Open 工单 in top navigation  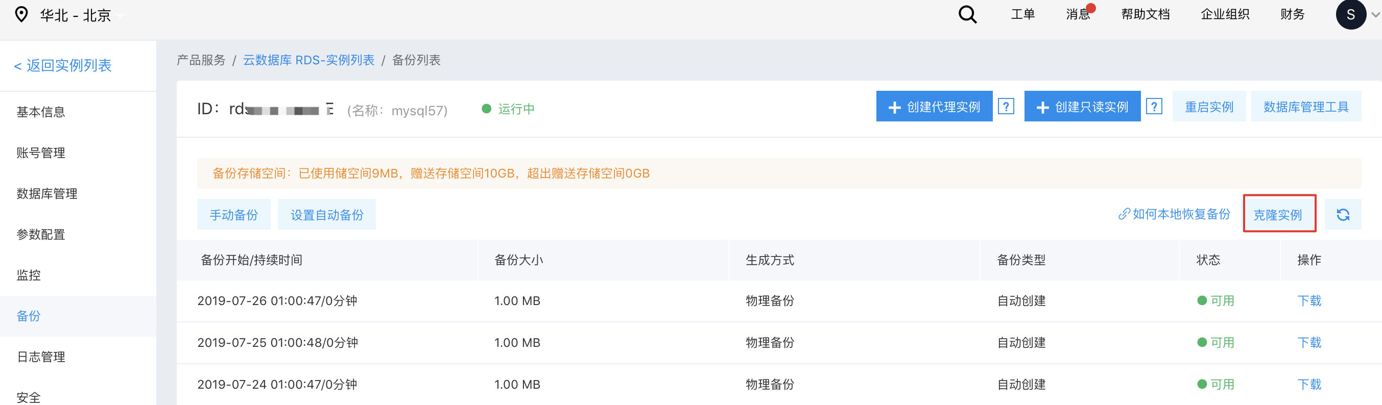pyautogui.click(x=1022, y=14)
